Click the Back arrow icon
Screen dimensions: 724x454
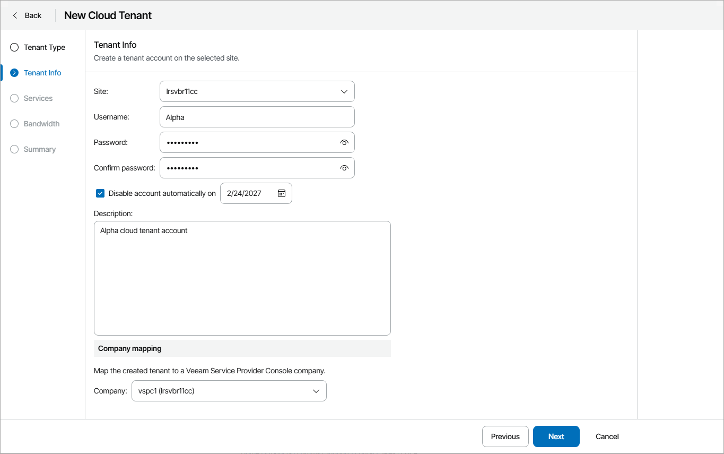pos(15,15)
